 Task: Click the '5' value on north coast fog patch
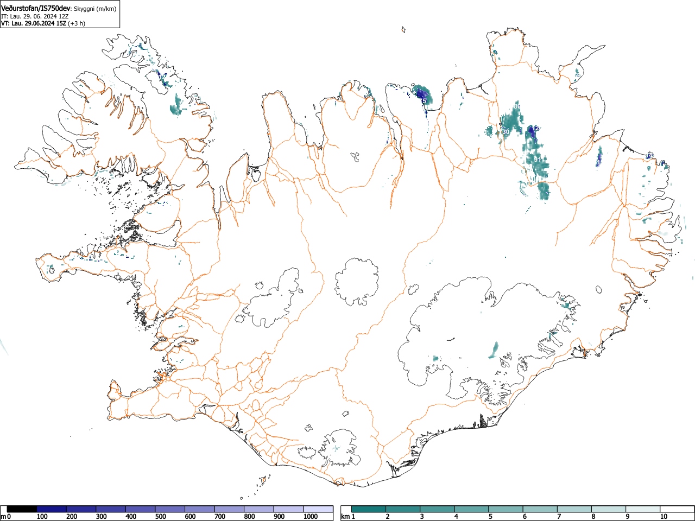point(424,101)
